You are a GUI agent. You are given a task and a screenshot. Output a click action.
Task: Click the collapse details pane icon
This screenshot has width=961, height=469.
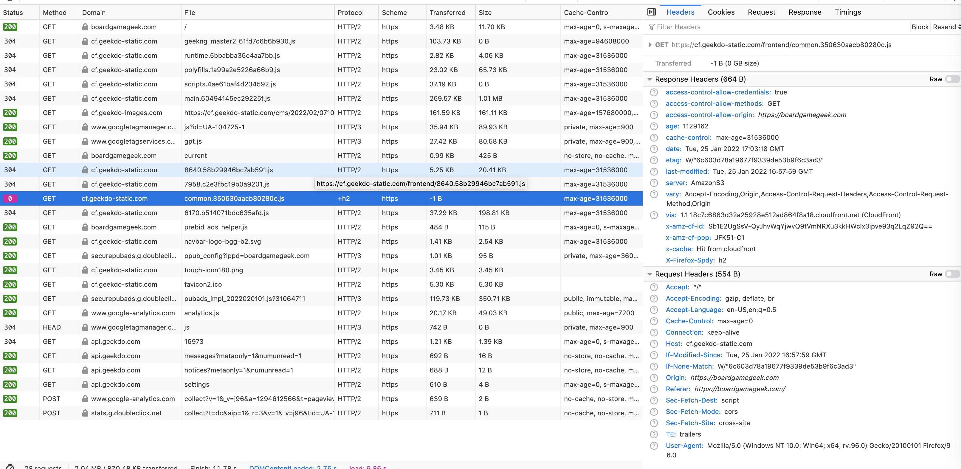click(x=651, y=12)
